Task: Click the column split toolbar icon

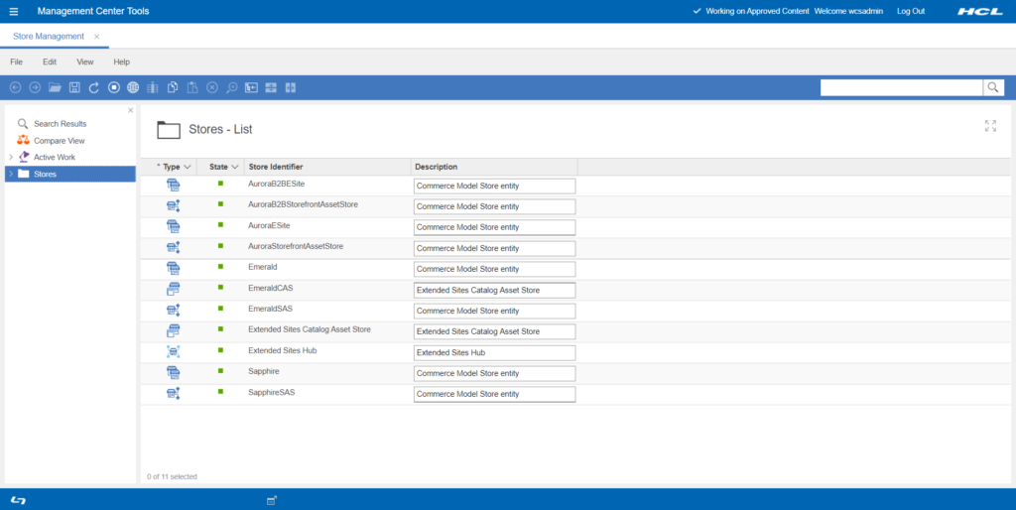Action: pos(153,87)
